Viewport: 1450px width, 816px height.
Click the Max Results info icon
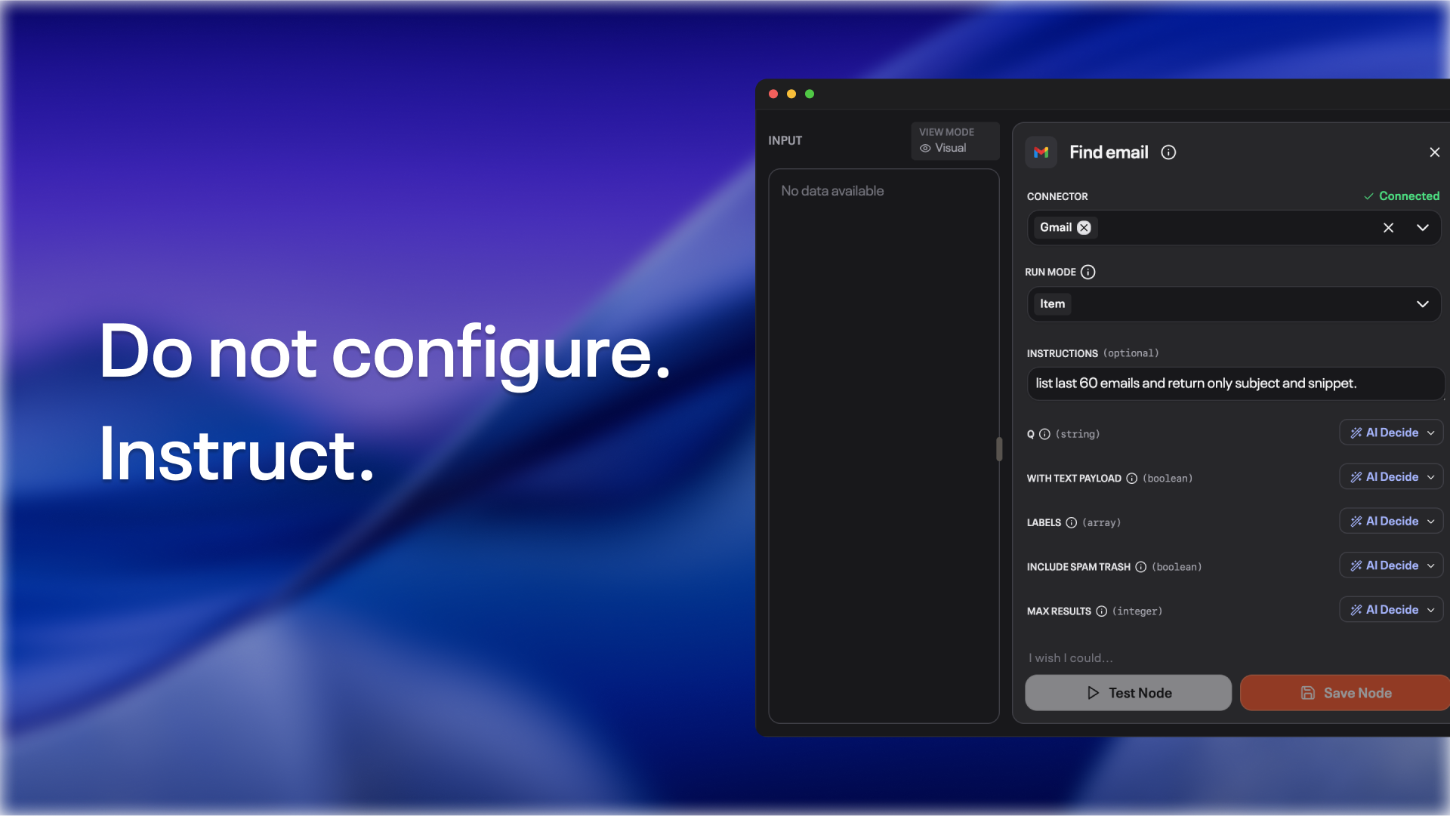(1101, 611)
